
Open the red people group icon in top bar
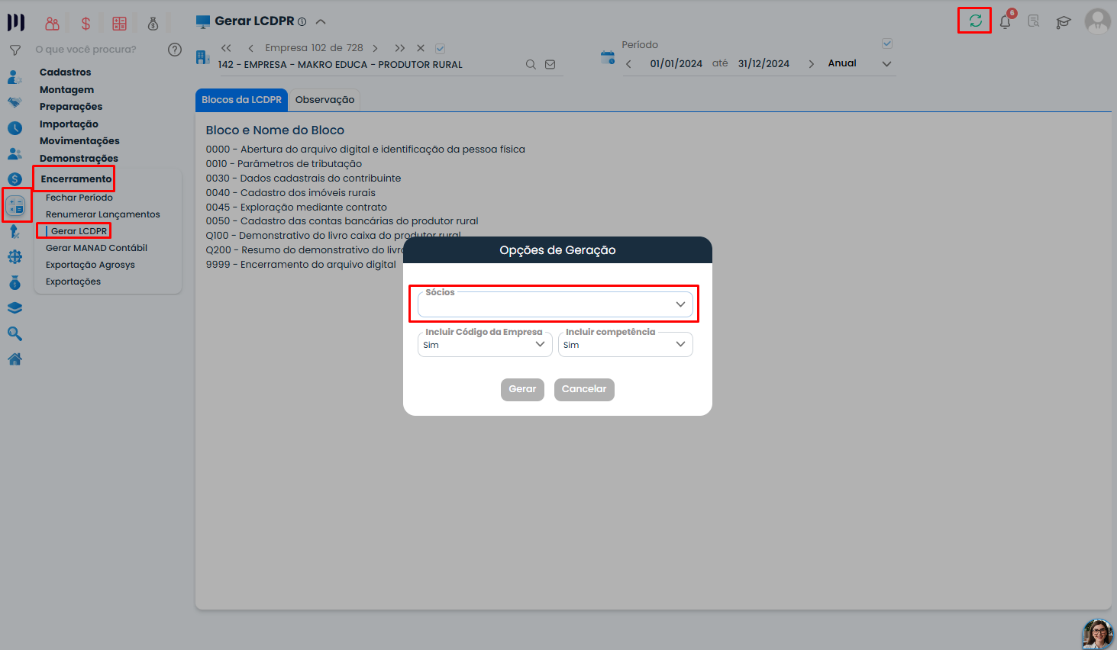[x=52, y=24]
